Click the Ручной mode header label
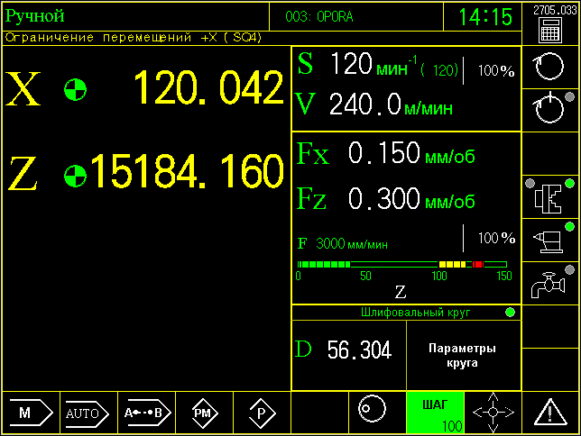Screen dimensions: 581x436 pyautogui.click(x=35, y=16)
